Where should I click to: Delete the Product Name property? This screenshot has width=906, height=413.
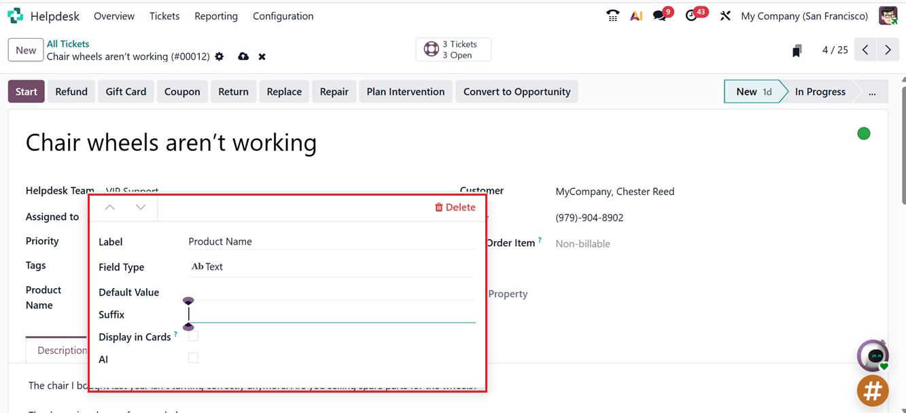[455, 207]
